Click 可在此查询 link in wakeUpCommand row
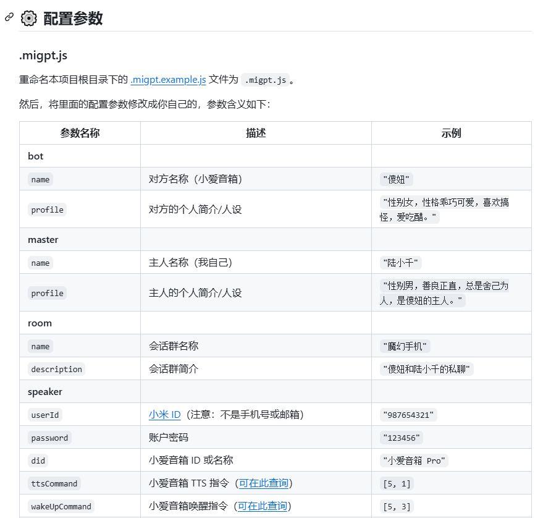551x518 pixels. (x=261, y=506)
